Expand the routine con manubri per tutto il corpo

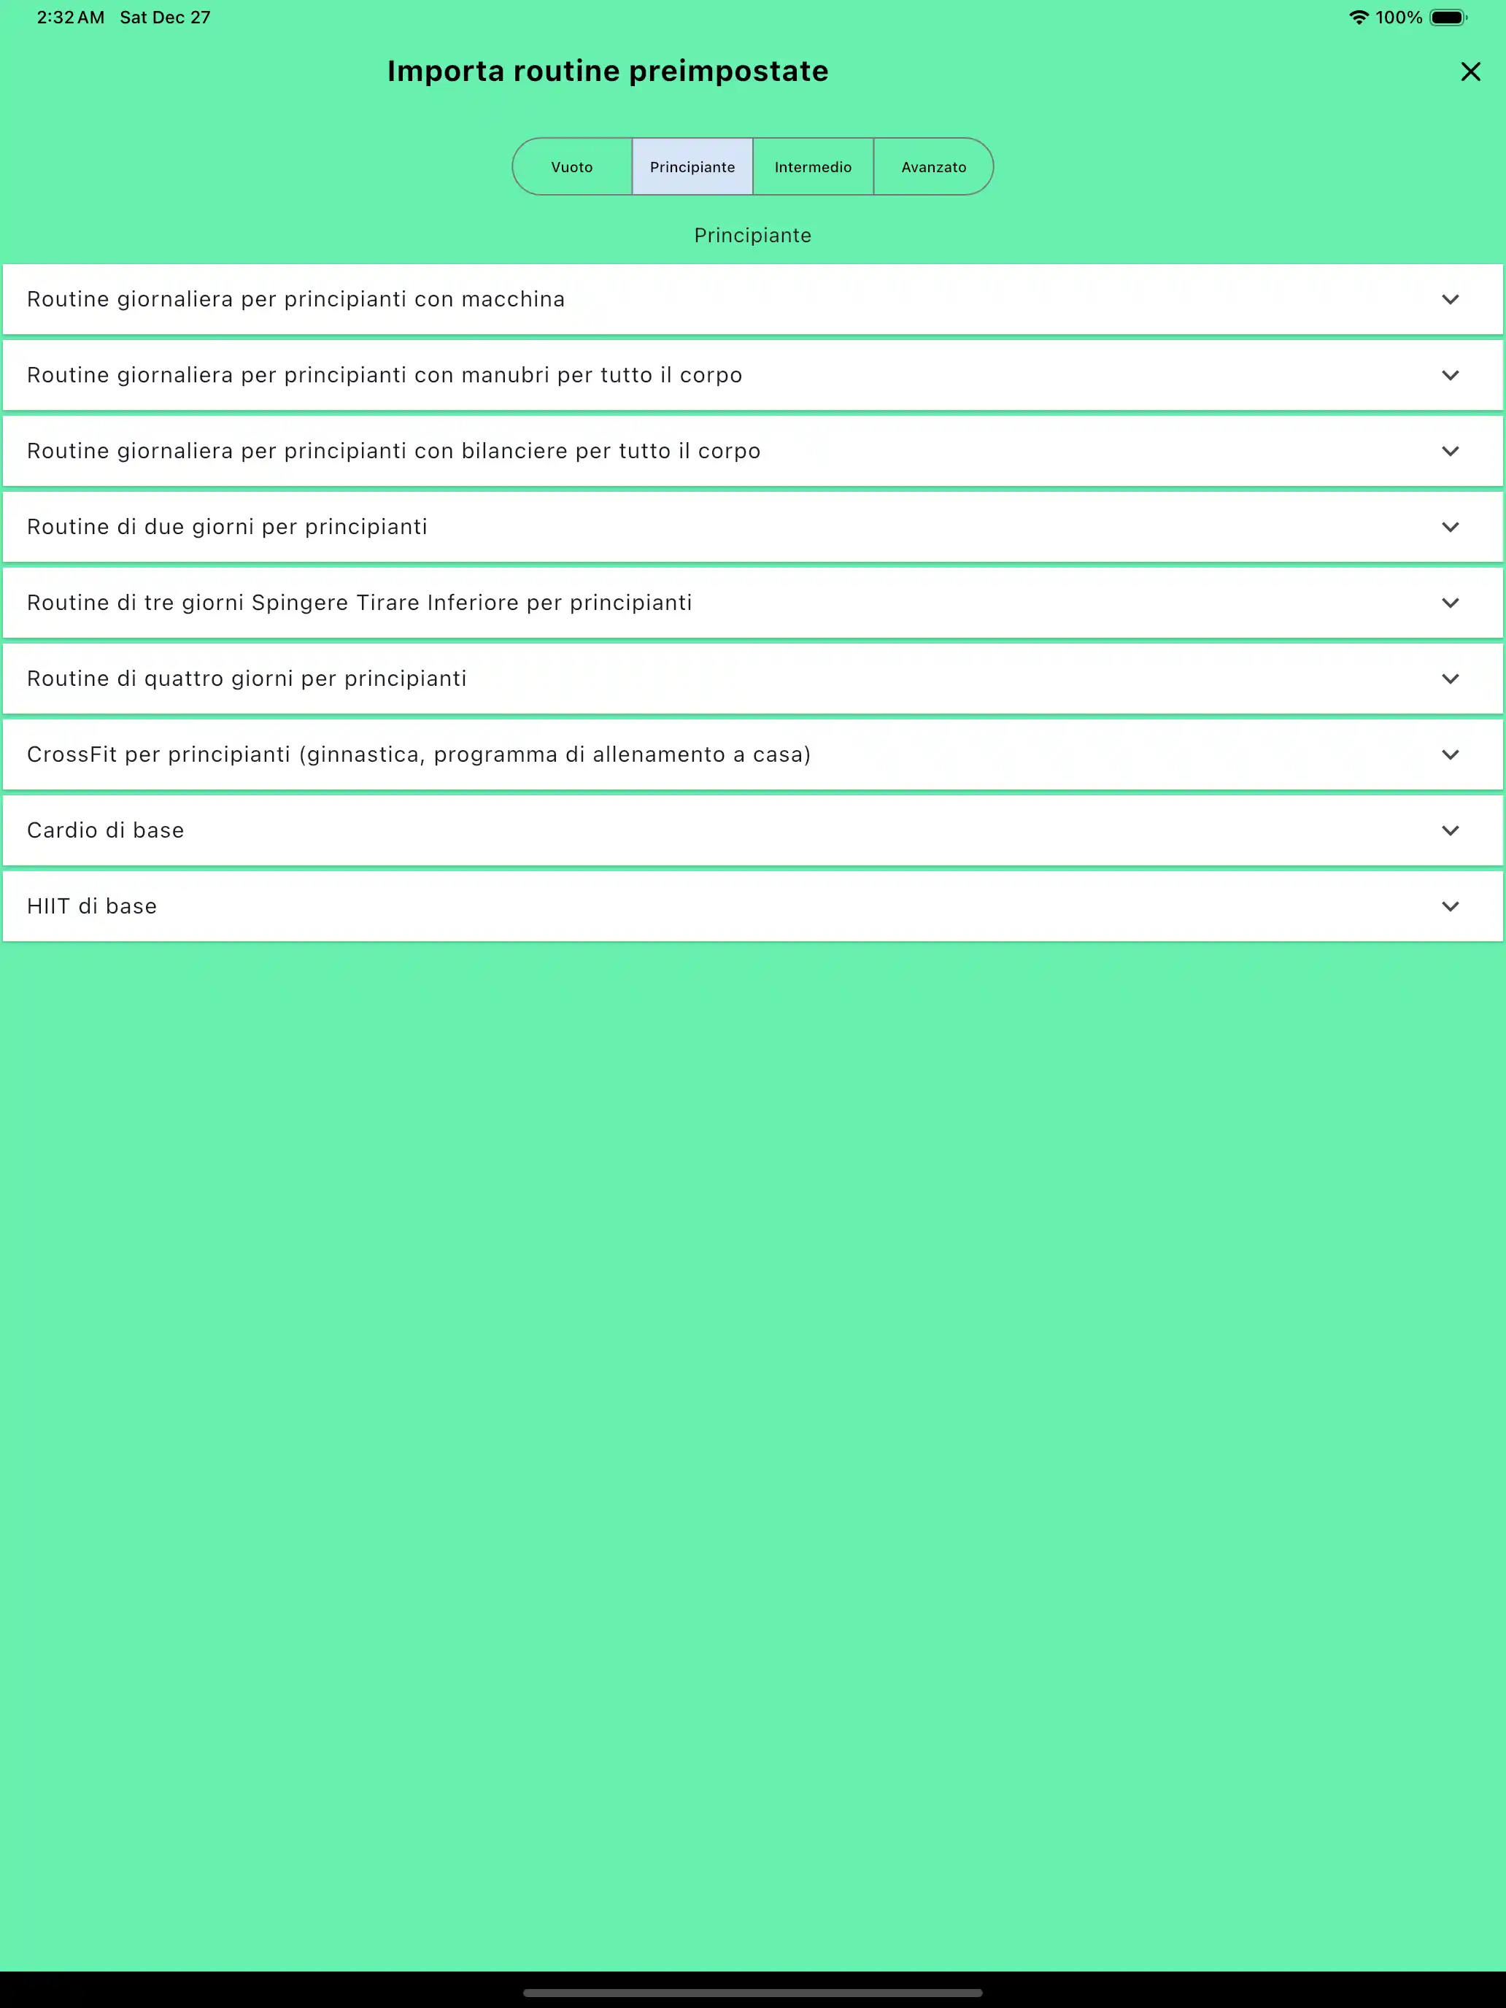point(1451,375)
